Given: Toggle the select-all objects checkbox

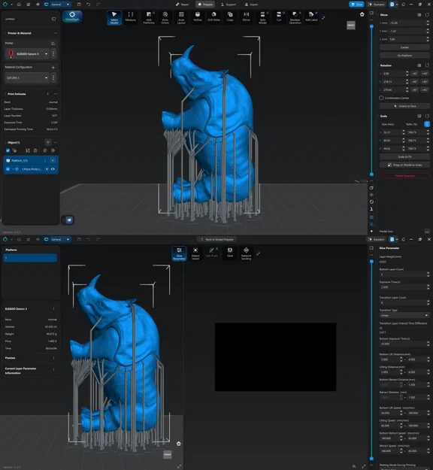Looking at the screenshot, I should (8, 150).
